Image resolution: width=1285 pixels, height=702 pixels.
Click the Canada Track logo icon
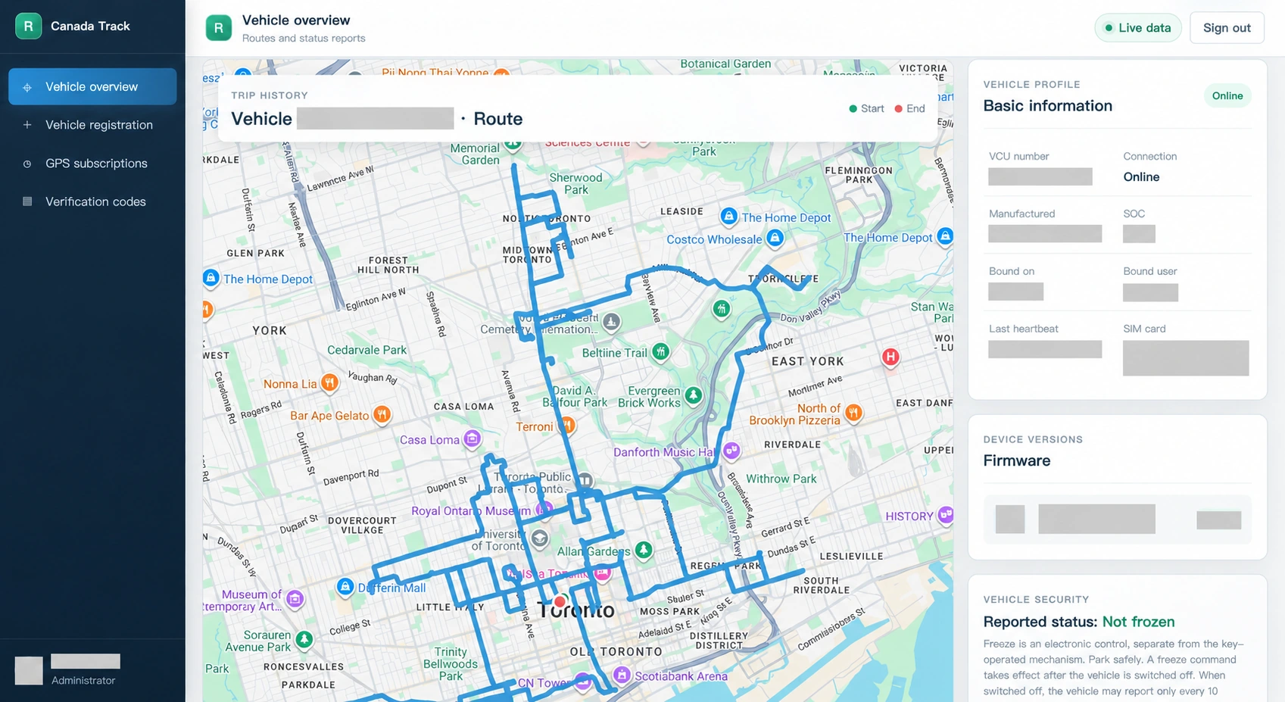(28, 26)
